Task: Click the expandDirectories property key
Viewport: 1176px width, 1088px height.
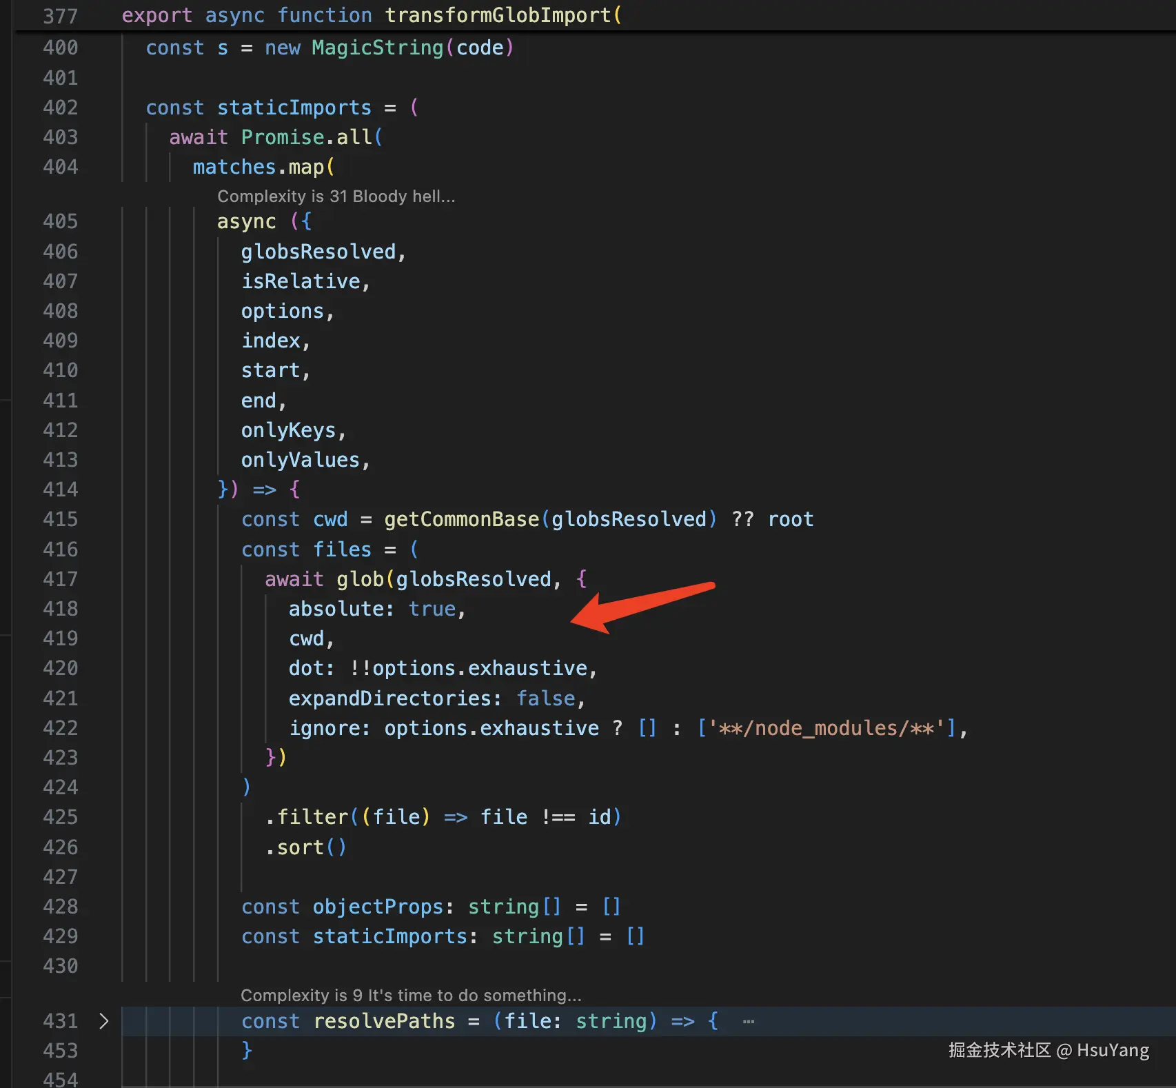Action: tap(390, 698)
